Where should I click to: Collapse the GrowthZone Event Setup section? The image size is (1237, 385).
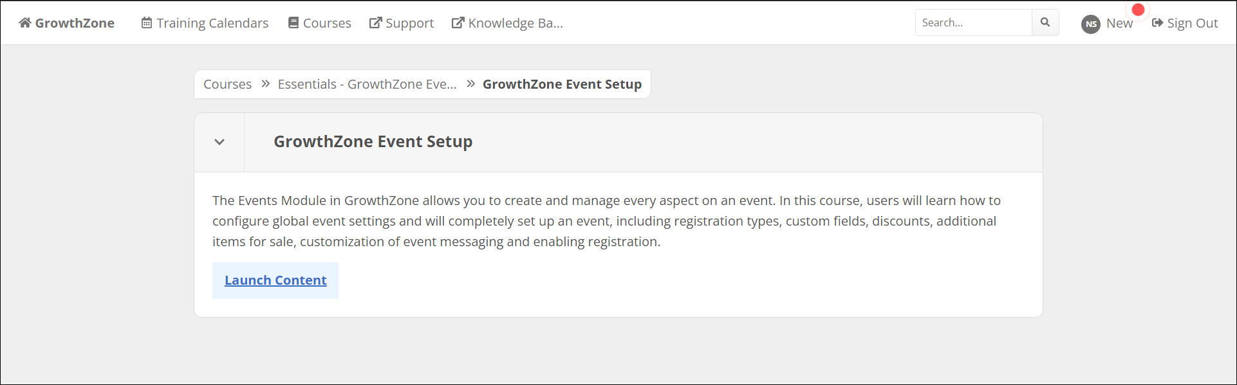[219, 142]
